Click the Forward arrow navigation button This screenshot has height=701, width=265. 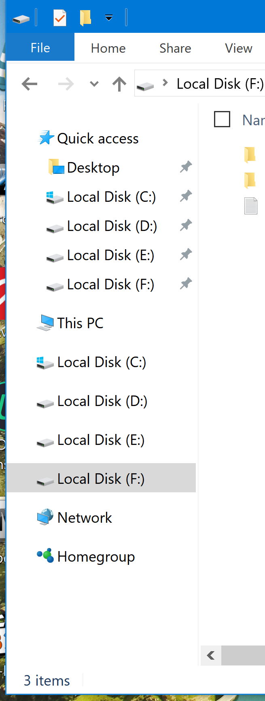click(x=66, y=84)
